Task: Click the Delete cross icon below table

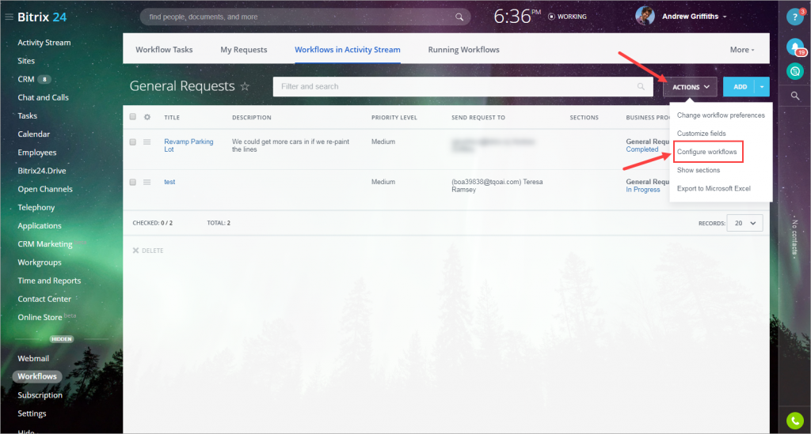Action: pyautogui.click(x=135, y=251)
